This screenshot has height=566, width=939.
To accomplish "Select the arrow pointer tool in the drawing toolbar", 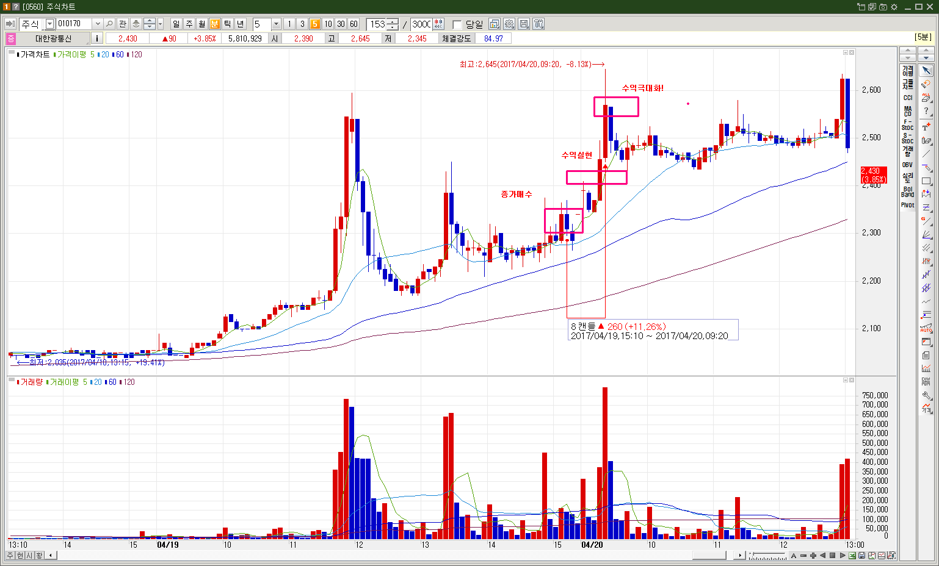I will pos(926,71).
